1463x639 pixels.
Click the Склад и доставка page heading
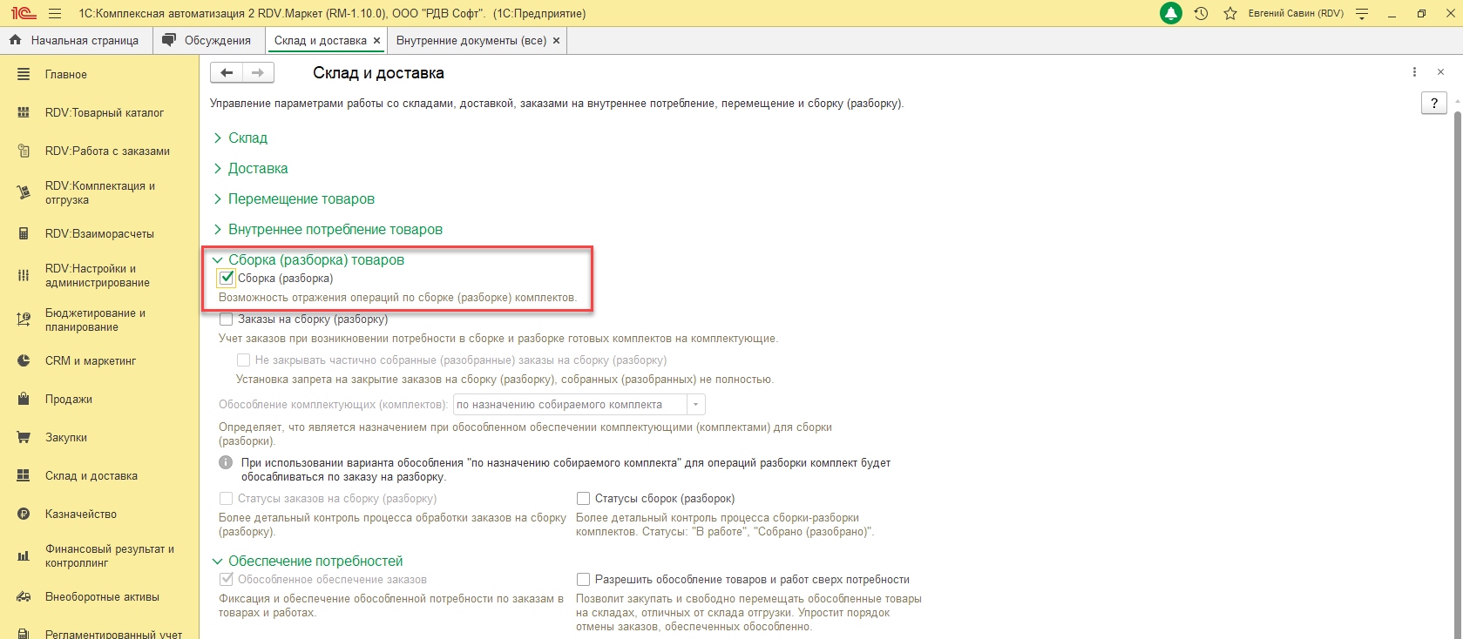tap(379, 73)
